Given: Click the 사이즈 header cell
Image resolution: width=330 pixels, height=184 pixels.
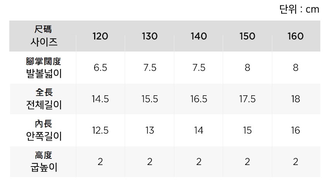Looking at the screenshot, I should (43, 36).
